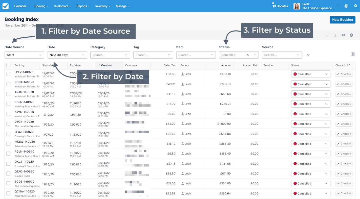Open the Date Source dropdown showing Start
The width and height of the screenshot is (360, 199).
point(24,55)
